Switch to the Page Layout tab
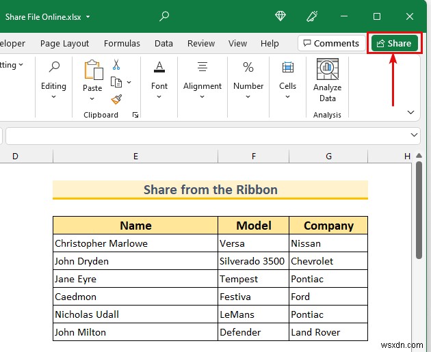 (64, 43)
